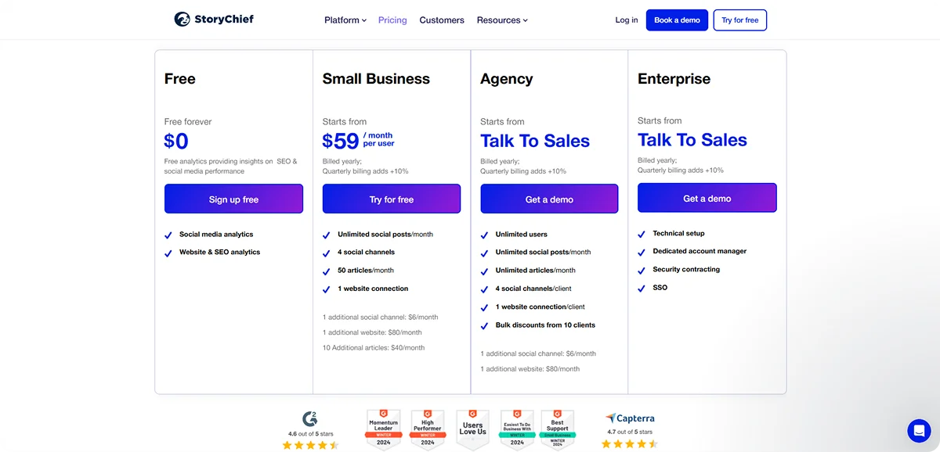Open the chat widget bubble
Viewport: 940px width, 452px height.
point(918,430)
